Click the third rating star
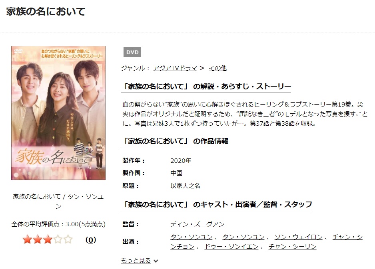This screenshot has width=375, height=269. pyautogui.click(x=48, y=239)
